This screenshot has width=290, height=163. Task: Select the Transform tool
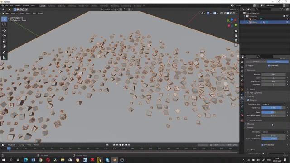coord(4,46)
